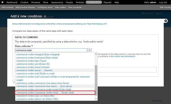Open the data selector dropdown arrow
Screen dimensions: 171x104
tap(89, 50)
